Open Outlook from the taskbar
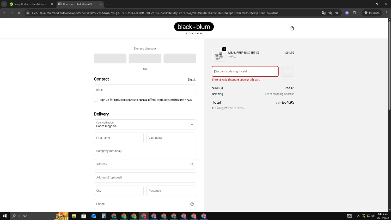This screenshot has height=220, width=391. point(94,216)
